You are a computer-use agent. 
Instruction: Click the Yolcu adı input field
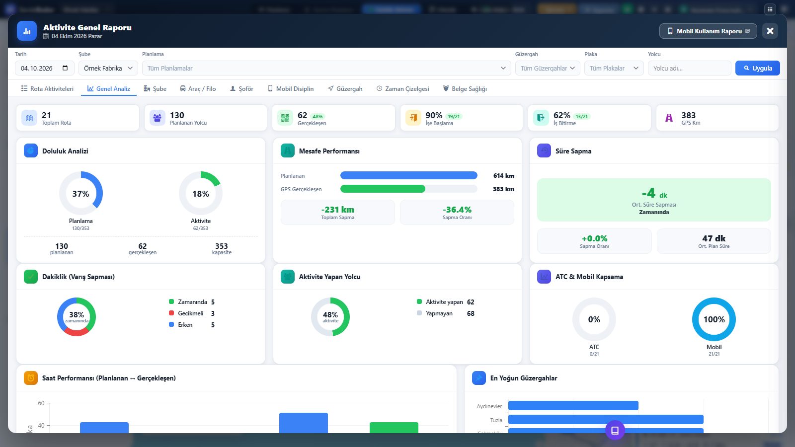click(690, 68)
